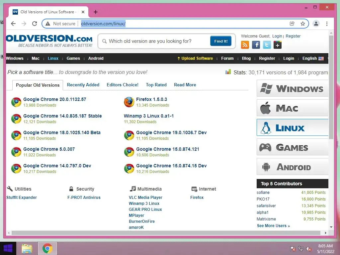Screen dimensions: 340x255
Task: Click the Facebook icon
Action: [256, 45]
